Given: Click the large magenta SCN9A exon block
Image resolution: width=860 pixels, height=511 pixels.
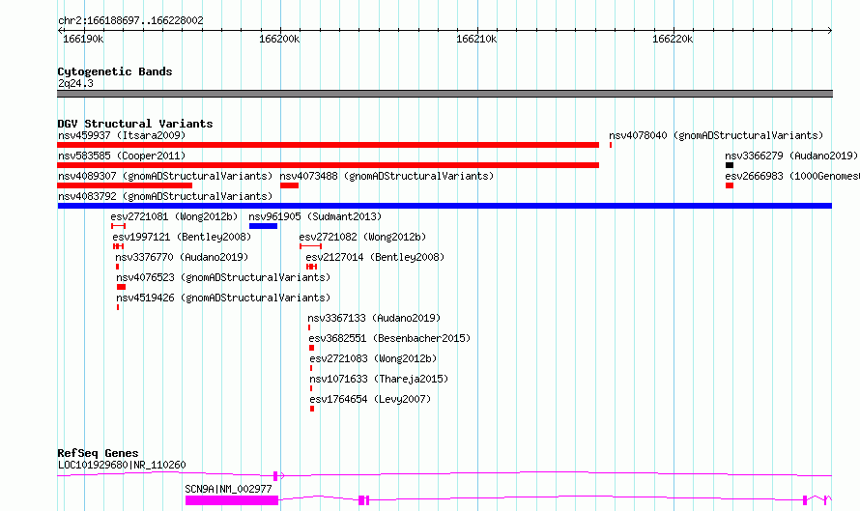Looking at the screenshot, I should click(232, 500).
